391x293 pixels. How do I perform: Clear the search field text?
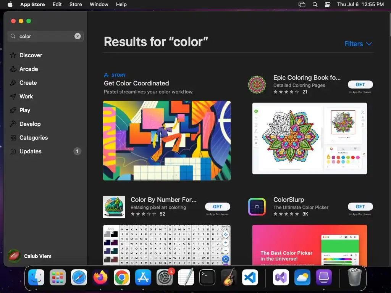click(78, 36)
